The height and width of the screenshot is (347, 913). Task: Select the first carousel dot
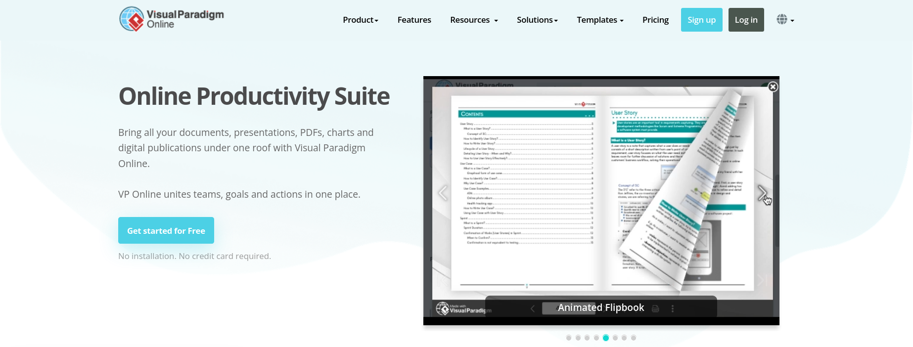coord(569,338)
